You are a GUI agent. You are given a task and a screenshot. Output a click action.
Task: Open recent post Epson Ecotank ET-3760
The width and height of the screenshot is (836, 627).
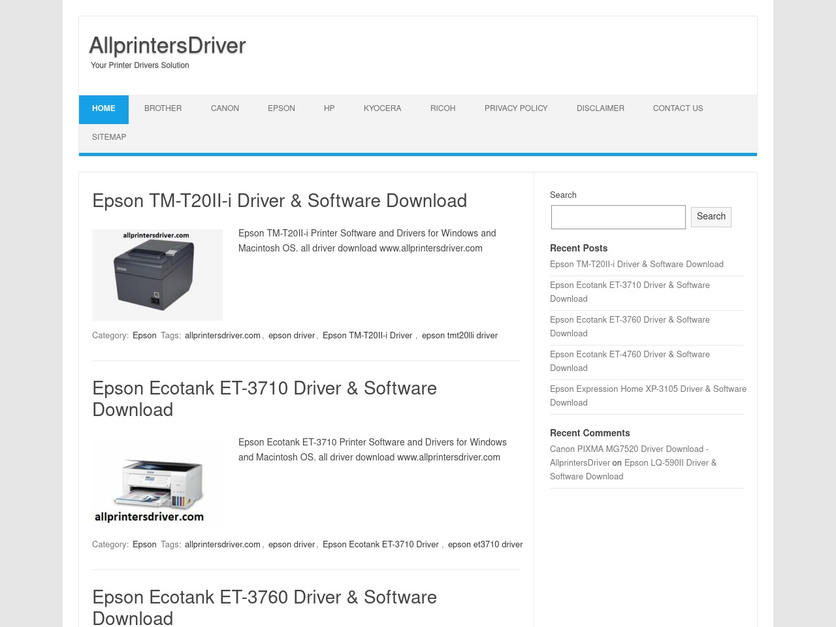[630, 327]
